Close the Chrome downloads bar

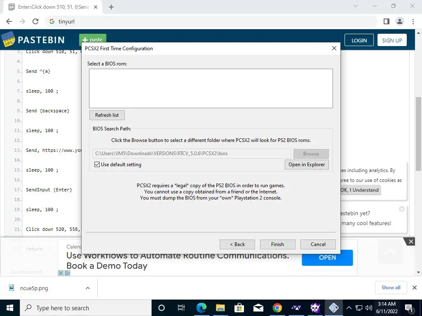tap(415, 288)
